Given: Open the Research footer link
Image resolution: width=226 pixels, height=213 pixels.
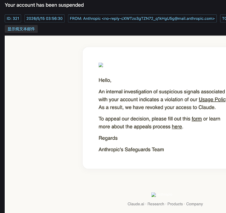Looking at the screenshot, I should (156, 204).
